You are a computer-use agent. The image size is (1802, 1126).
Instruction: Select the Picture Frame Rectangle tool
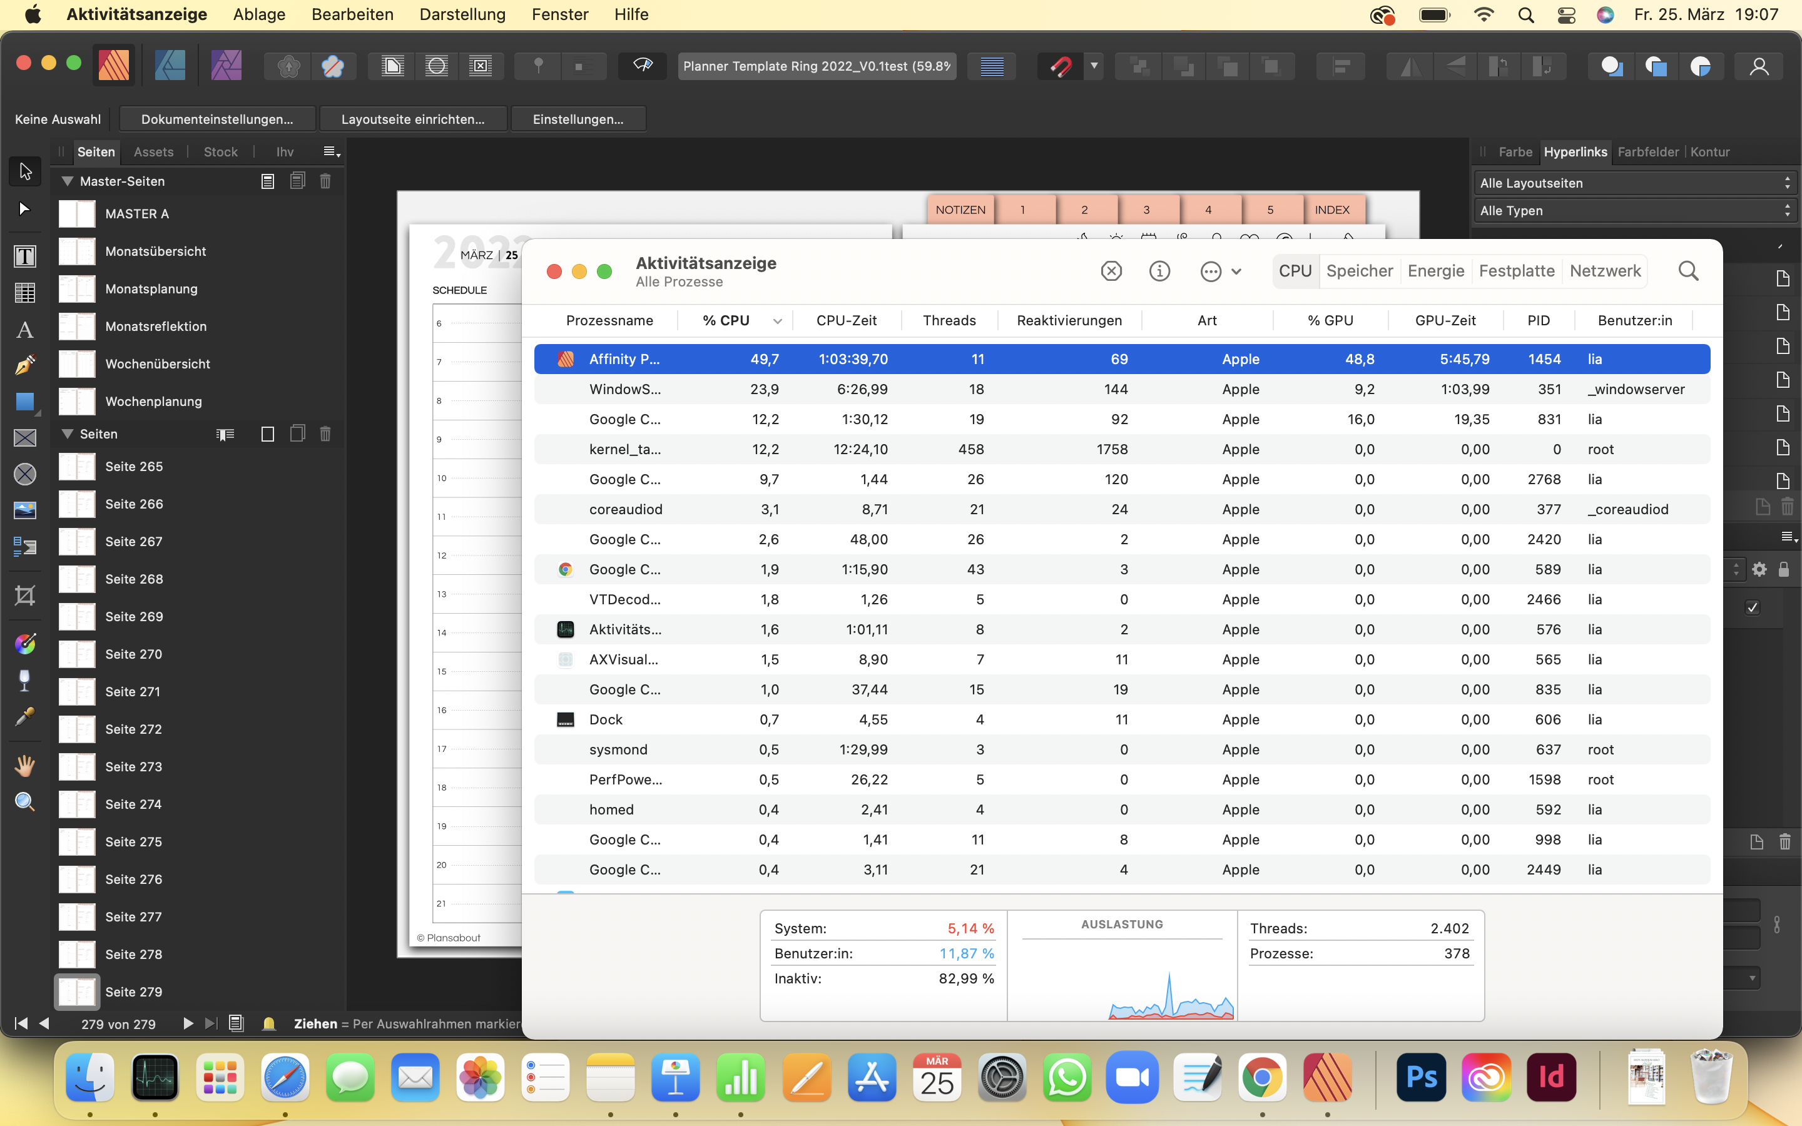(x=24, y=438)
